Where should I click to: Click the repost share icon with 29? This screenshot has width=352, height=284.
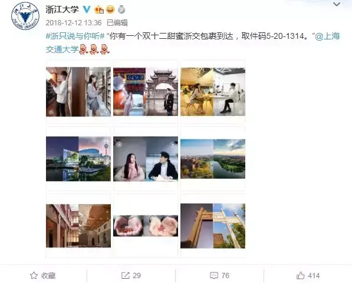point(125,276)
